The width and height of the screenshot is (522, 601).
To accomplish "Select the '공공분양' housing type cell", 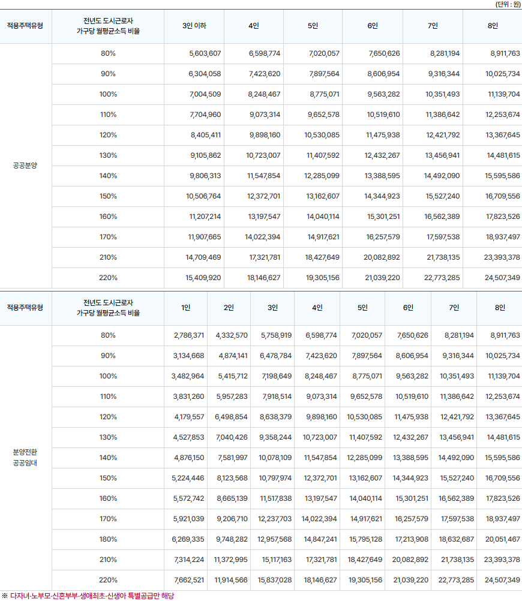I will tap(25, 166).
